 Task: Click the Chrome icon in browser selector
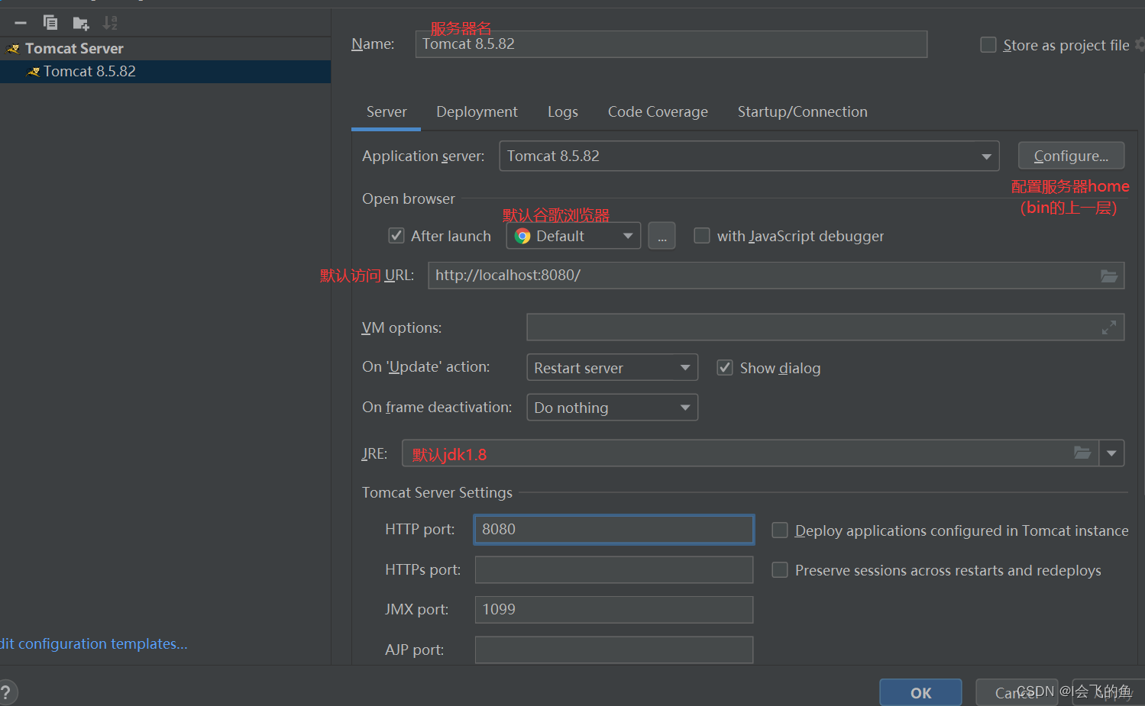[x=522, y=236]
